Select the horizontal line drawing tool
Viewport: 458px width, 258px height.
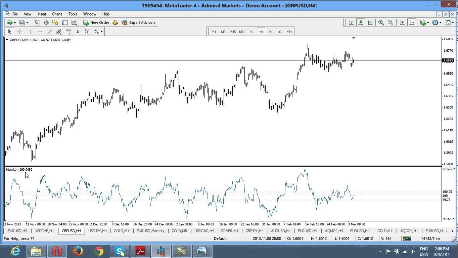(40, 32)
